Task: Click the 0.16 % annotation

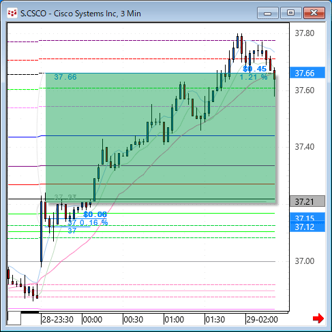Action: tap(93, 222)
